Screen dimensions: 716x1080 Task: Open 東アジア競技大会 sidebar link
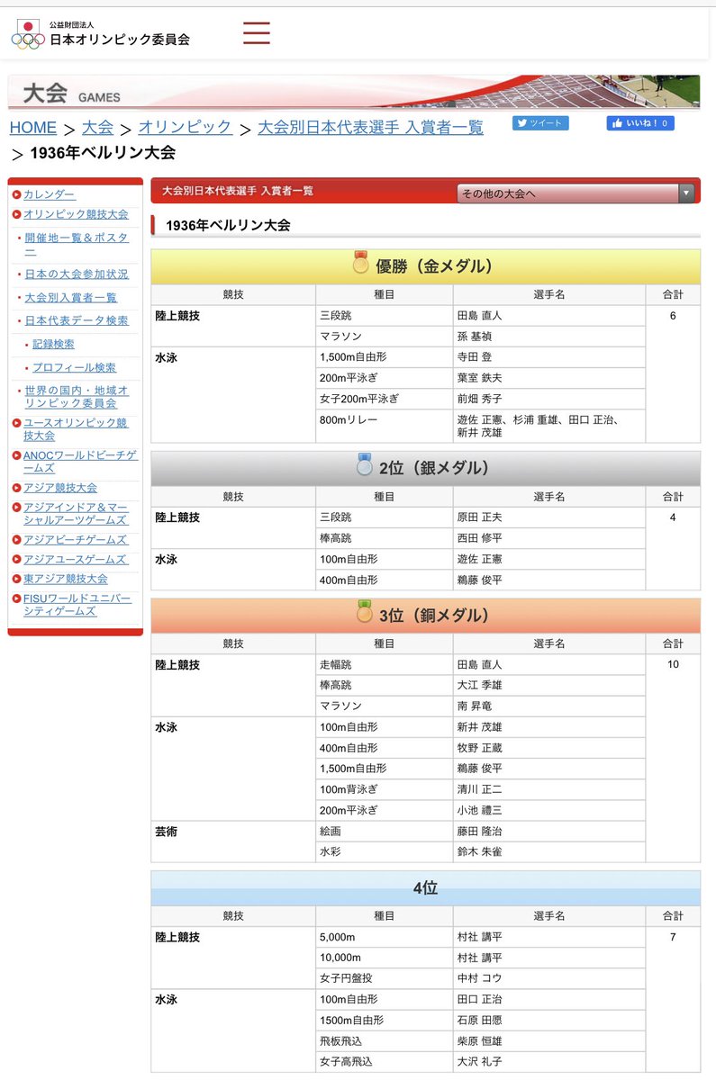coord(65,579)
